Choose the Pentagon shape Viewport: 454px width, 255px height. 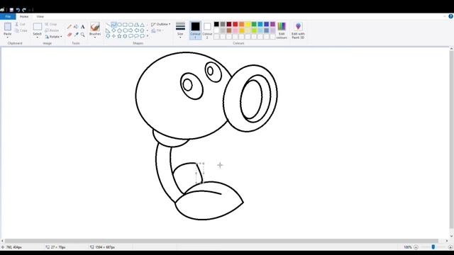[x=119, y=30]
